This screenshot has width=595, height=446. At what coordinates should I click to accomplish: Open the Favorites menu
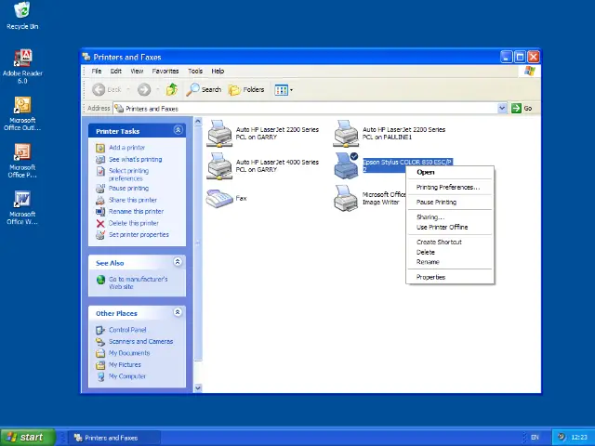165,71
